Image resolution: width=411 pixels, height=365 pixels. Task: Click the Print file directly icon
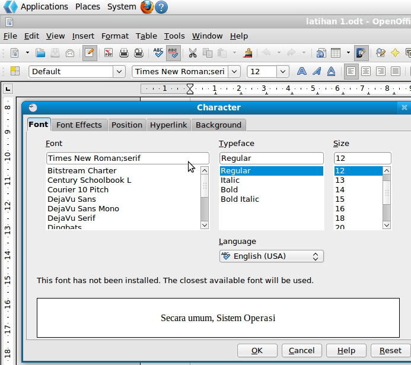click(x=124, y=53)
